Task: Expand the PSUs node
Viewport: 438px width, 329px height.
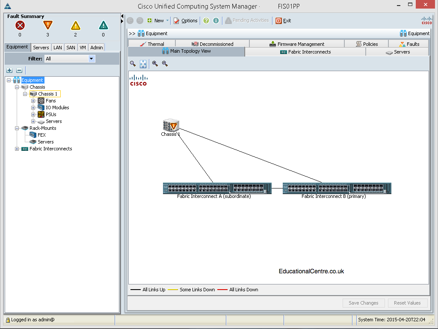Action: point(33,114)
